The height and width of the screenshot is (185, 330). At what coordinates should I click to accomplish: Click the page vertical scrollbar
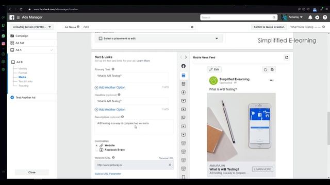(328, 128)
